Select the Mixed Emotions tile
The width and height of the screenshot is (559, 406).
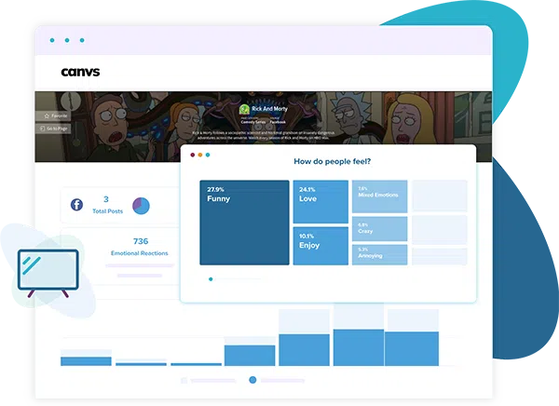[380, 196]
